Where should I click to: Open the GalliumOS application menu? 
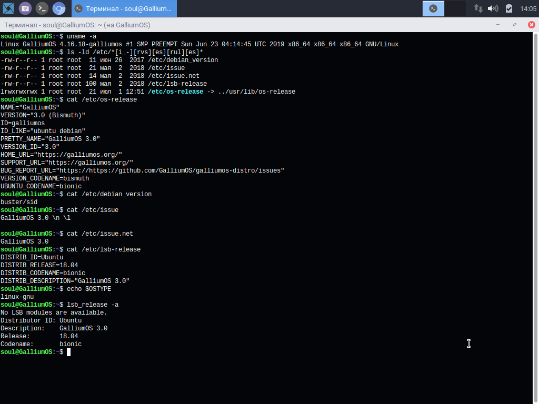pos(8,8)
